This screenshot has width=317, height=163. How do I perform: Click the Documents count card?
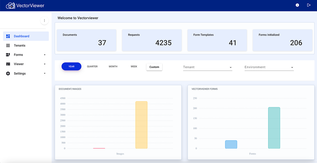(87, 40)
